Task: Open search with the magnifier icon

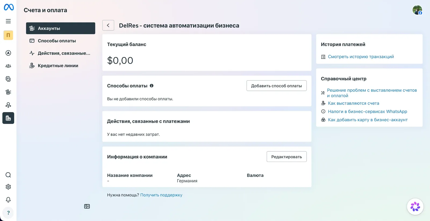Action: point(8,175)
